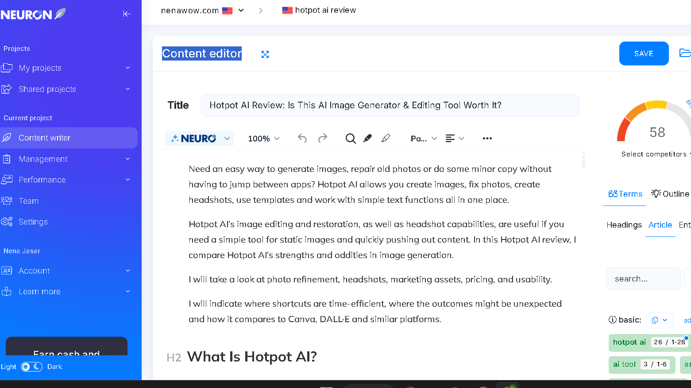The height and width of the screenshot is (388, 691).
Task: Select the dark highlighter pen icon
Action: [367, 138]
